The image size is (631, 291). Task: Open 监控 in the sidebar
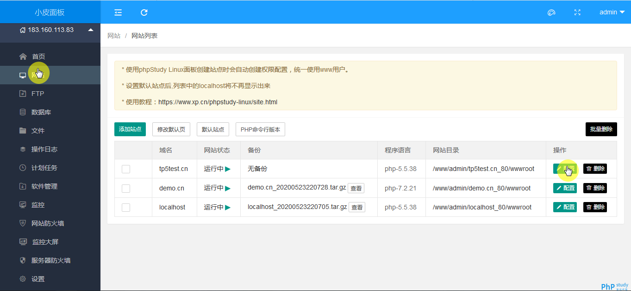click(50, 205)
